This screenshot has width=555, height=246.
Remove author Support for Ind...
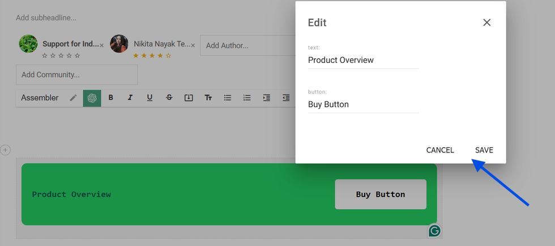tap(101, 45)
